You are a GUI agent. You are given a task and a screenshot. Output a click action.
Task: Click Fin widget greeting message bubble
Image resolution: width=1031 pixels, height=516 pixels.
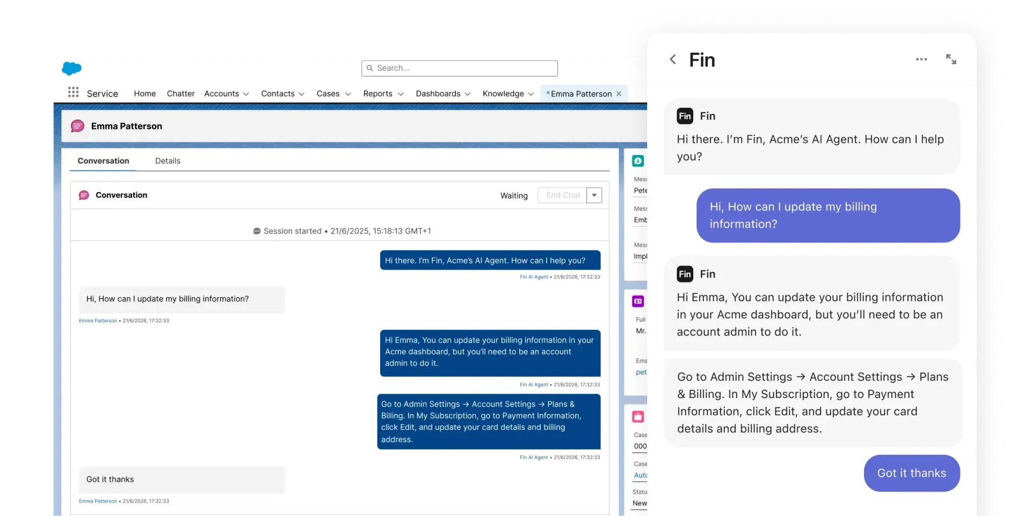click(812, 136)
